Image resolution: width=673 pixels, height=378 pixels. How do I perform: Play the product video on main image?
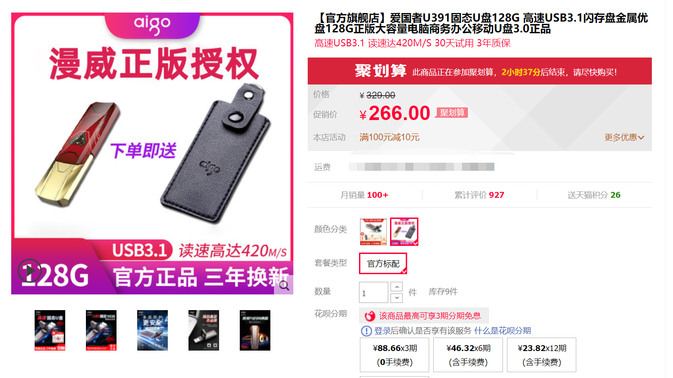[30, 271]
